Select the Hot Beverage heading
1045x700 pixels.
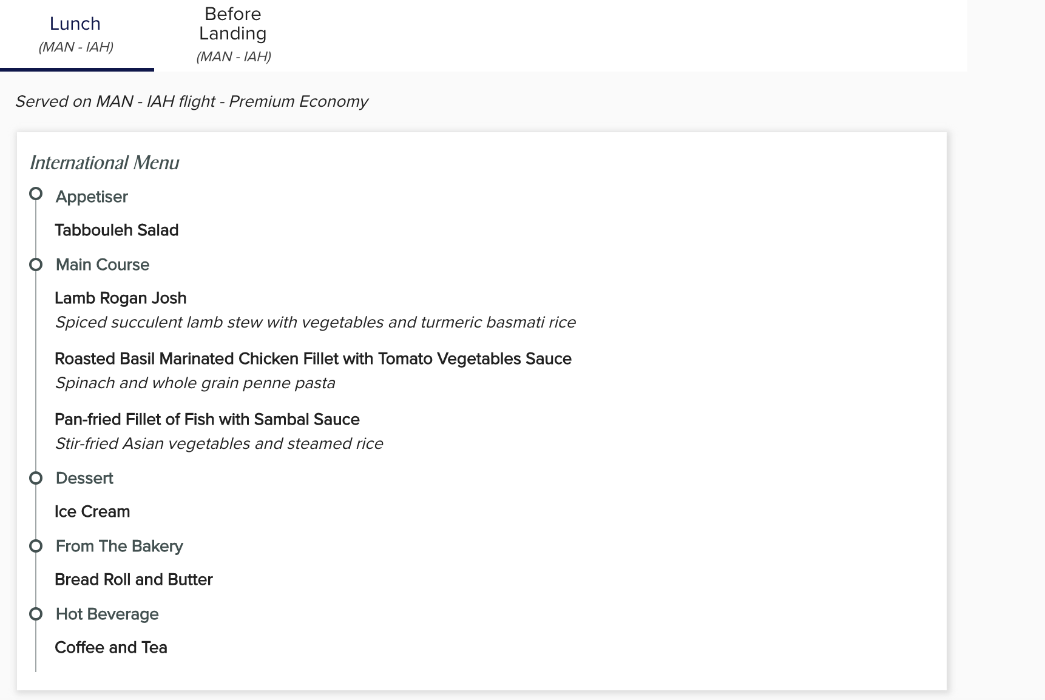tap(107, 614)
